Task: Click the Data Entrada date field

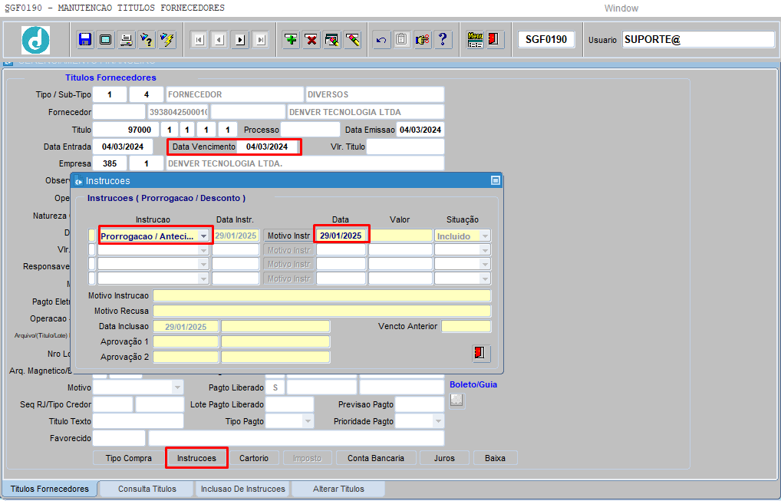Action: (x=123, y=147)
